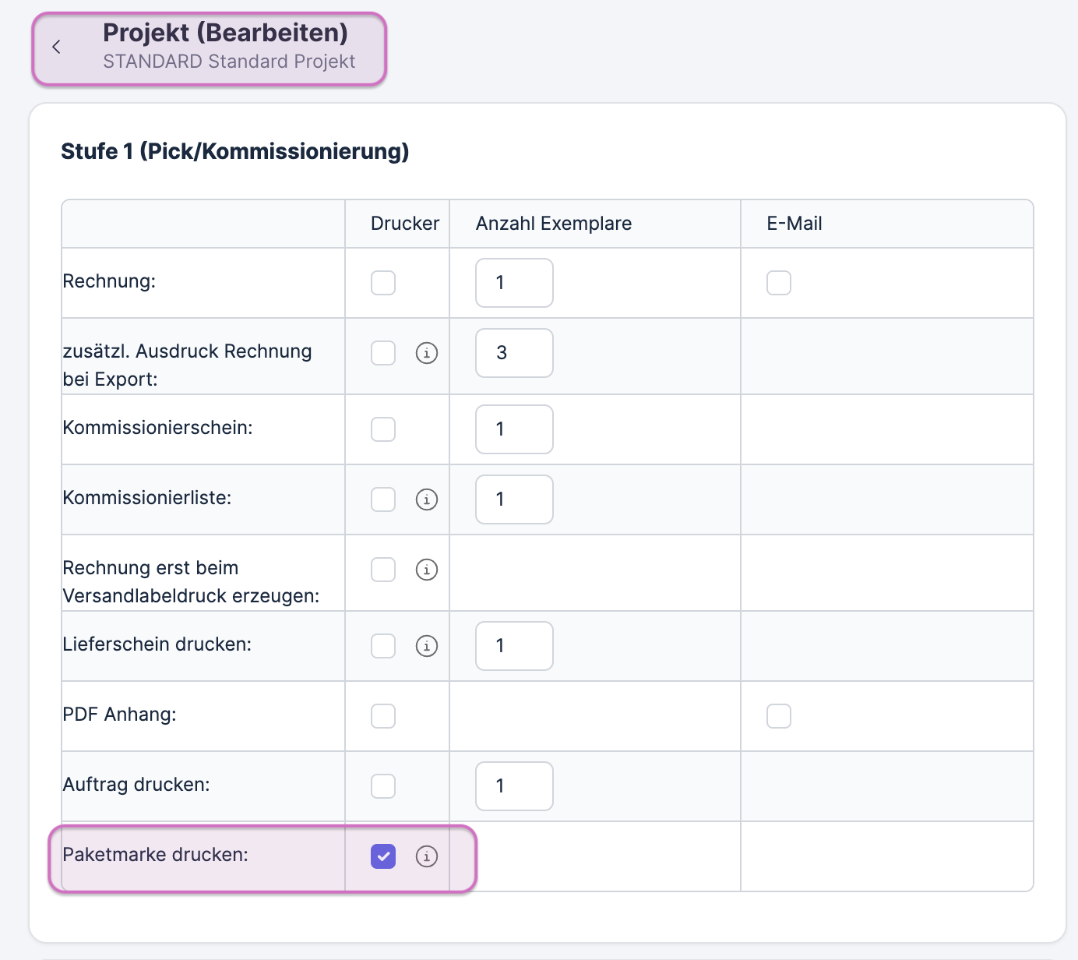This screenshot has height=960, width=1078.
Task: Click info icon beside Lieferschein drucken
Action: click(426, 646)
